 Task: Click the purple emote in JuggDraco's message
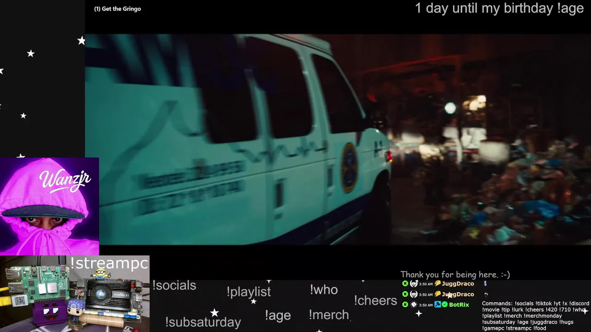485,283
